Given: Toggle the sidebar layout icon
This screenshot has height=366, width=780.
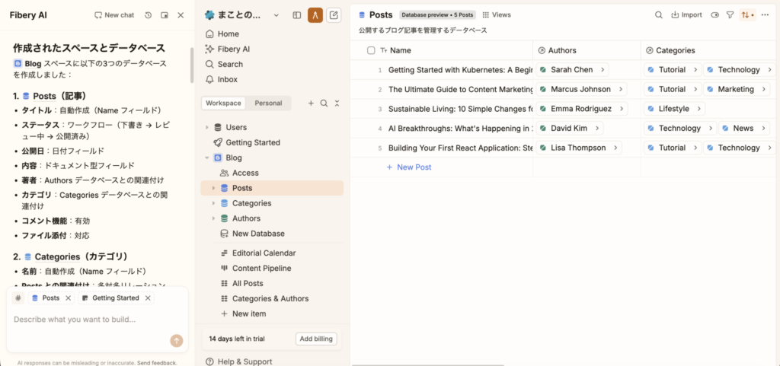Looking at the screenshot, I should point(297,15).
